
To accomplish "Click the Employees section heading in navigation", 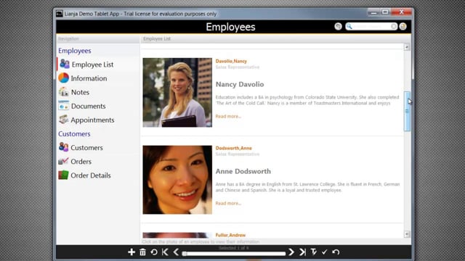I will pyautogui.click(x=75, y=51).
